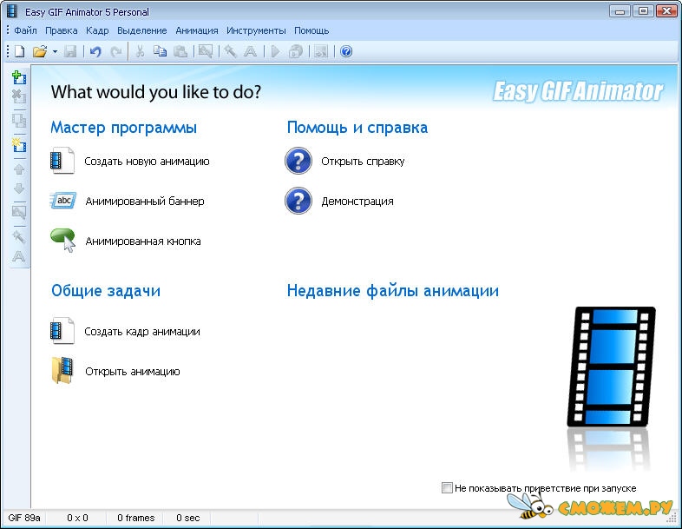Viewport: 682px width, 529px height.
Task: Click the New blank animation toolbar icon
Action: 20,51
